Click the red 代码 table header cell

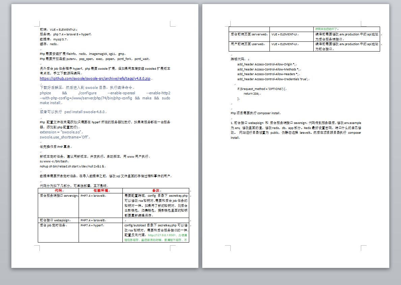coord(58,191)
